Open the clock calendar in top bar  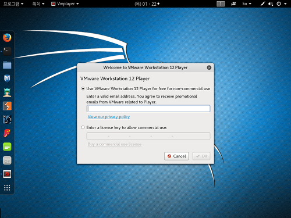(147, 4)
